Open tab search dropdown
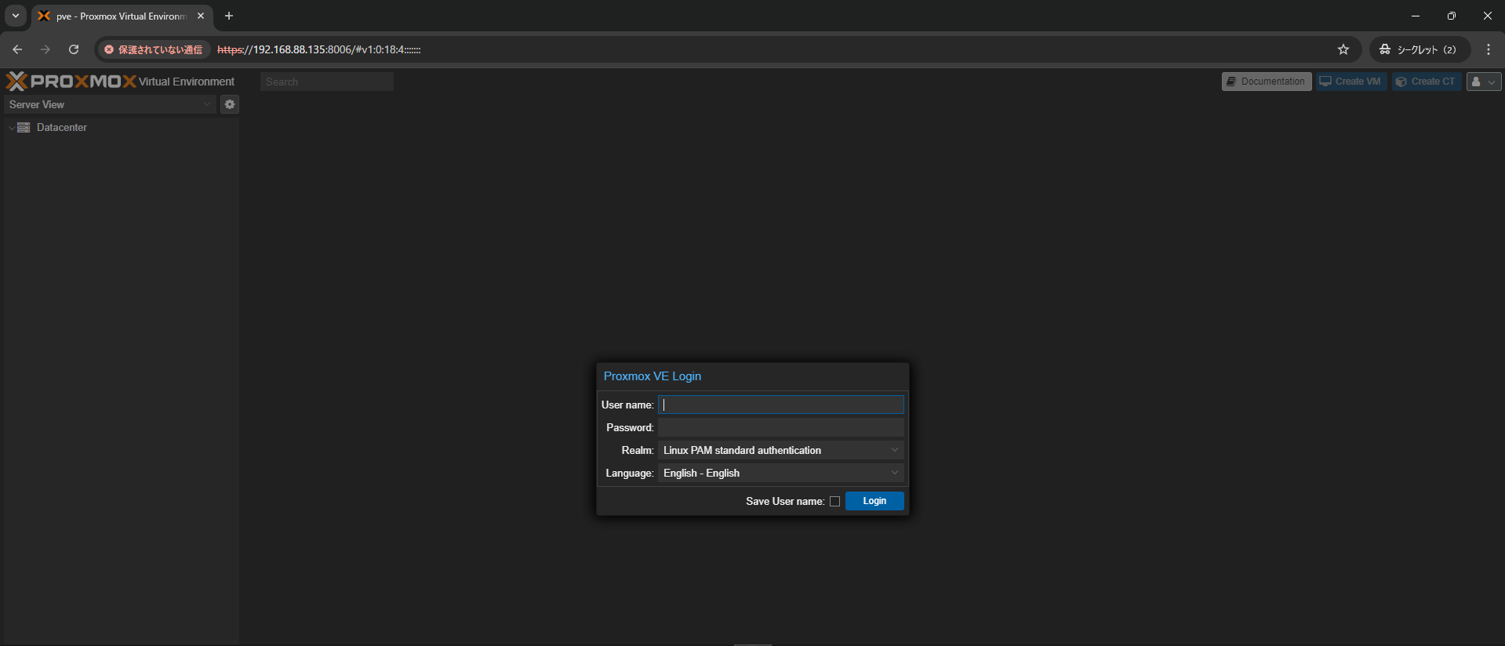This screenshot has height=646, width=1505. (x=16, y=16)
